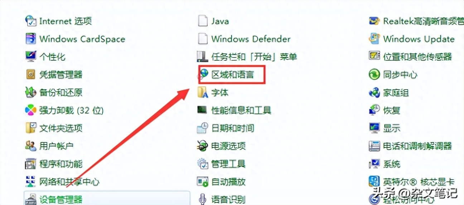Click the 同步中心 green icon
This screenshot has height=205, width=464.
(374, 74)
